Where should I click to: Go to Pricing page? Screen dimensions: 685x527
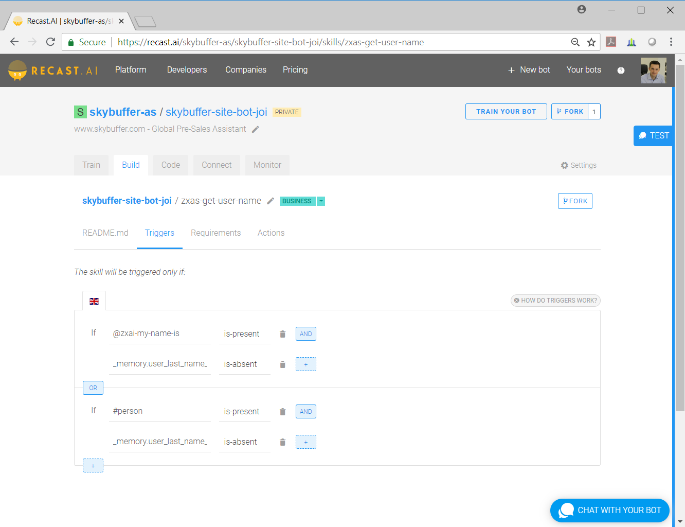click(x=295, y=70)
